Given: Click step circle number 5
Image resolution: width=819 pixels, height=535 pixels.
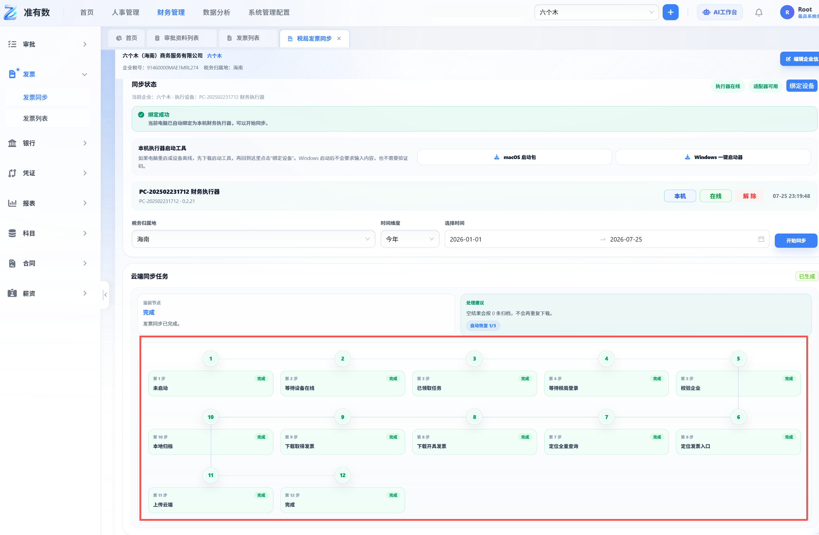Looking at the screenshot, I should click(x=738, y=359).
